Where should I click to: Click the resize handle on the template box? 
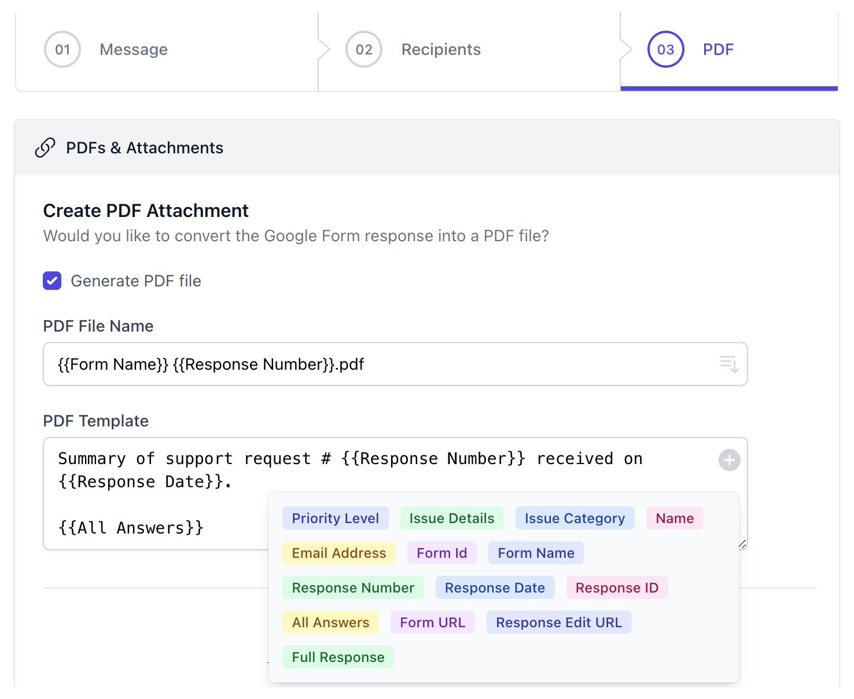click(743, 545)
